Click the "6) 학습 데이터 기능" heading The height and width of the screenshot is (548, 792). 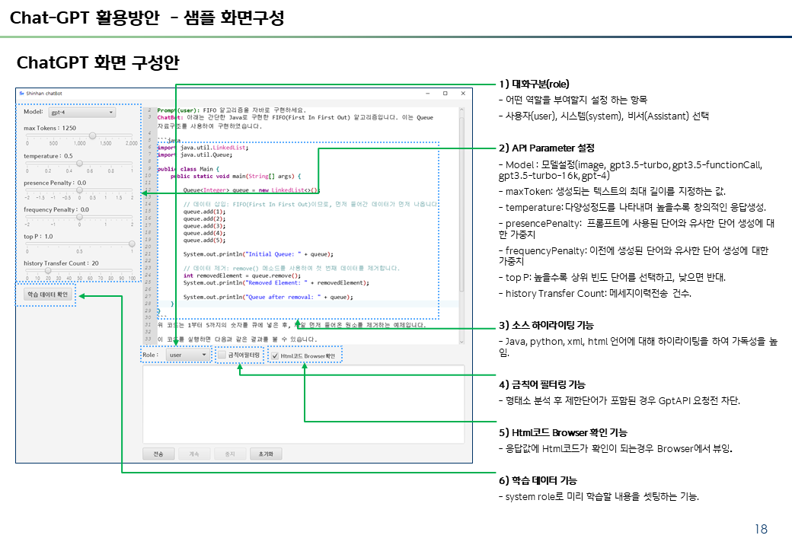click(538, 481)
